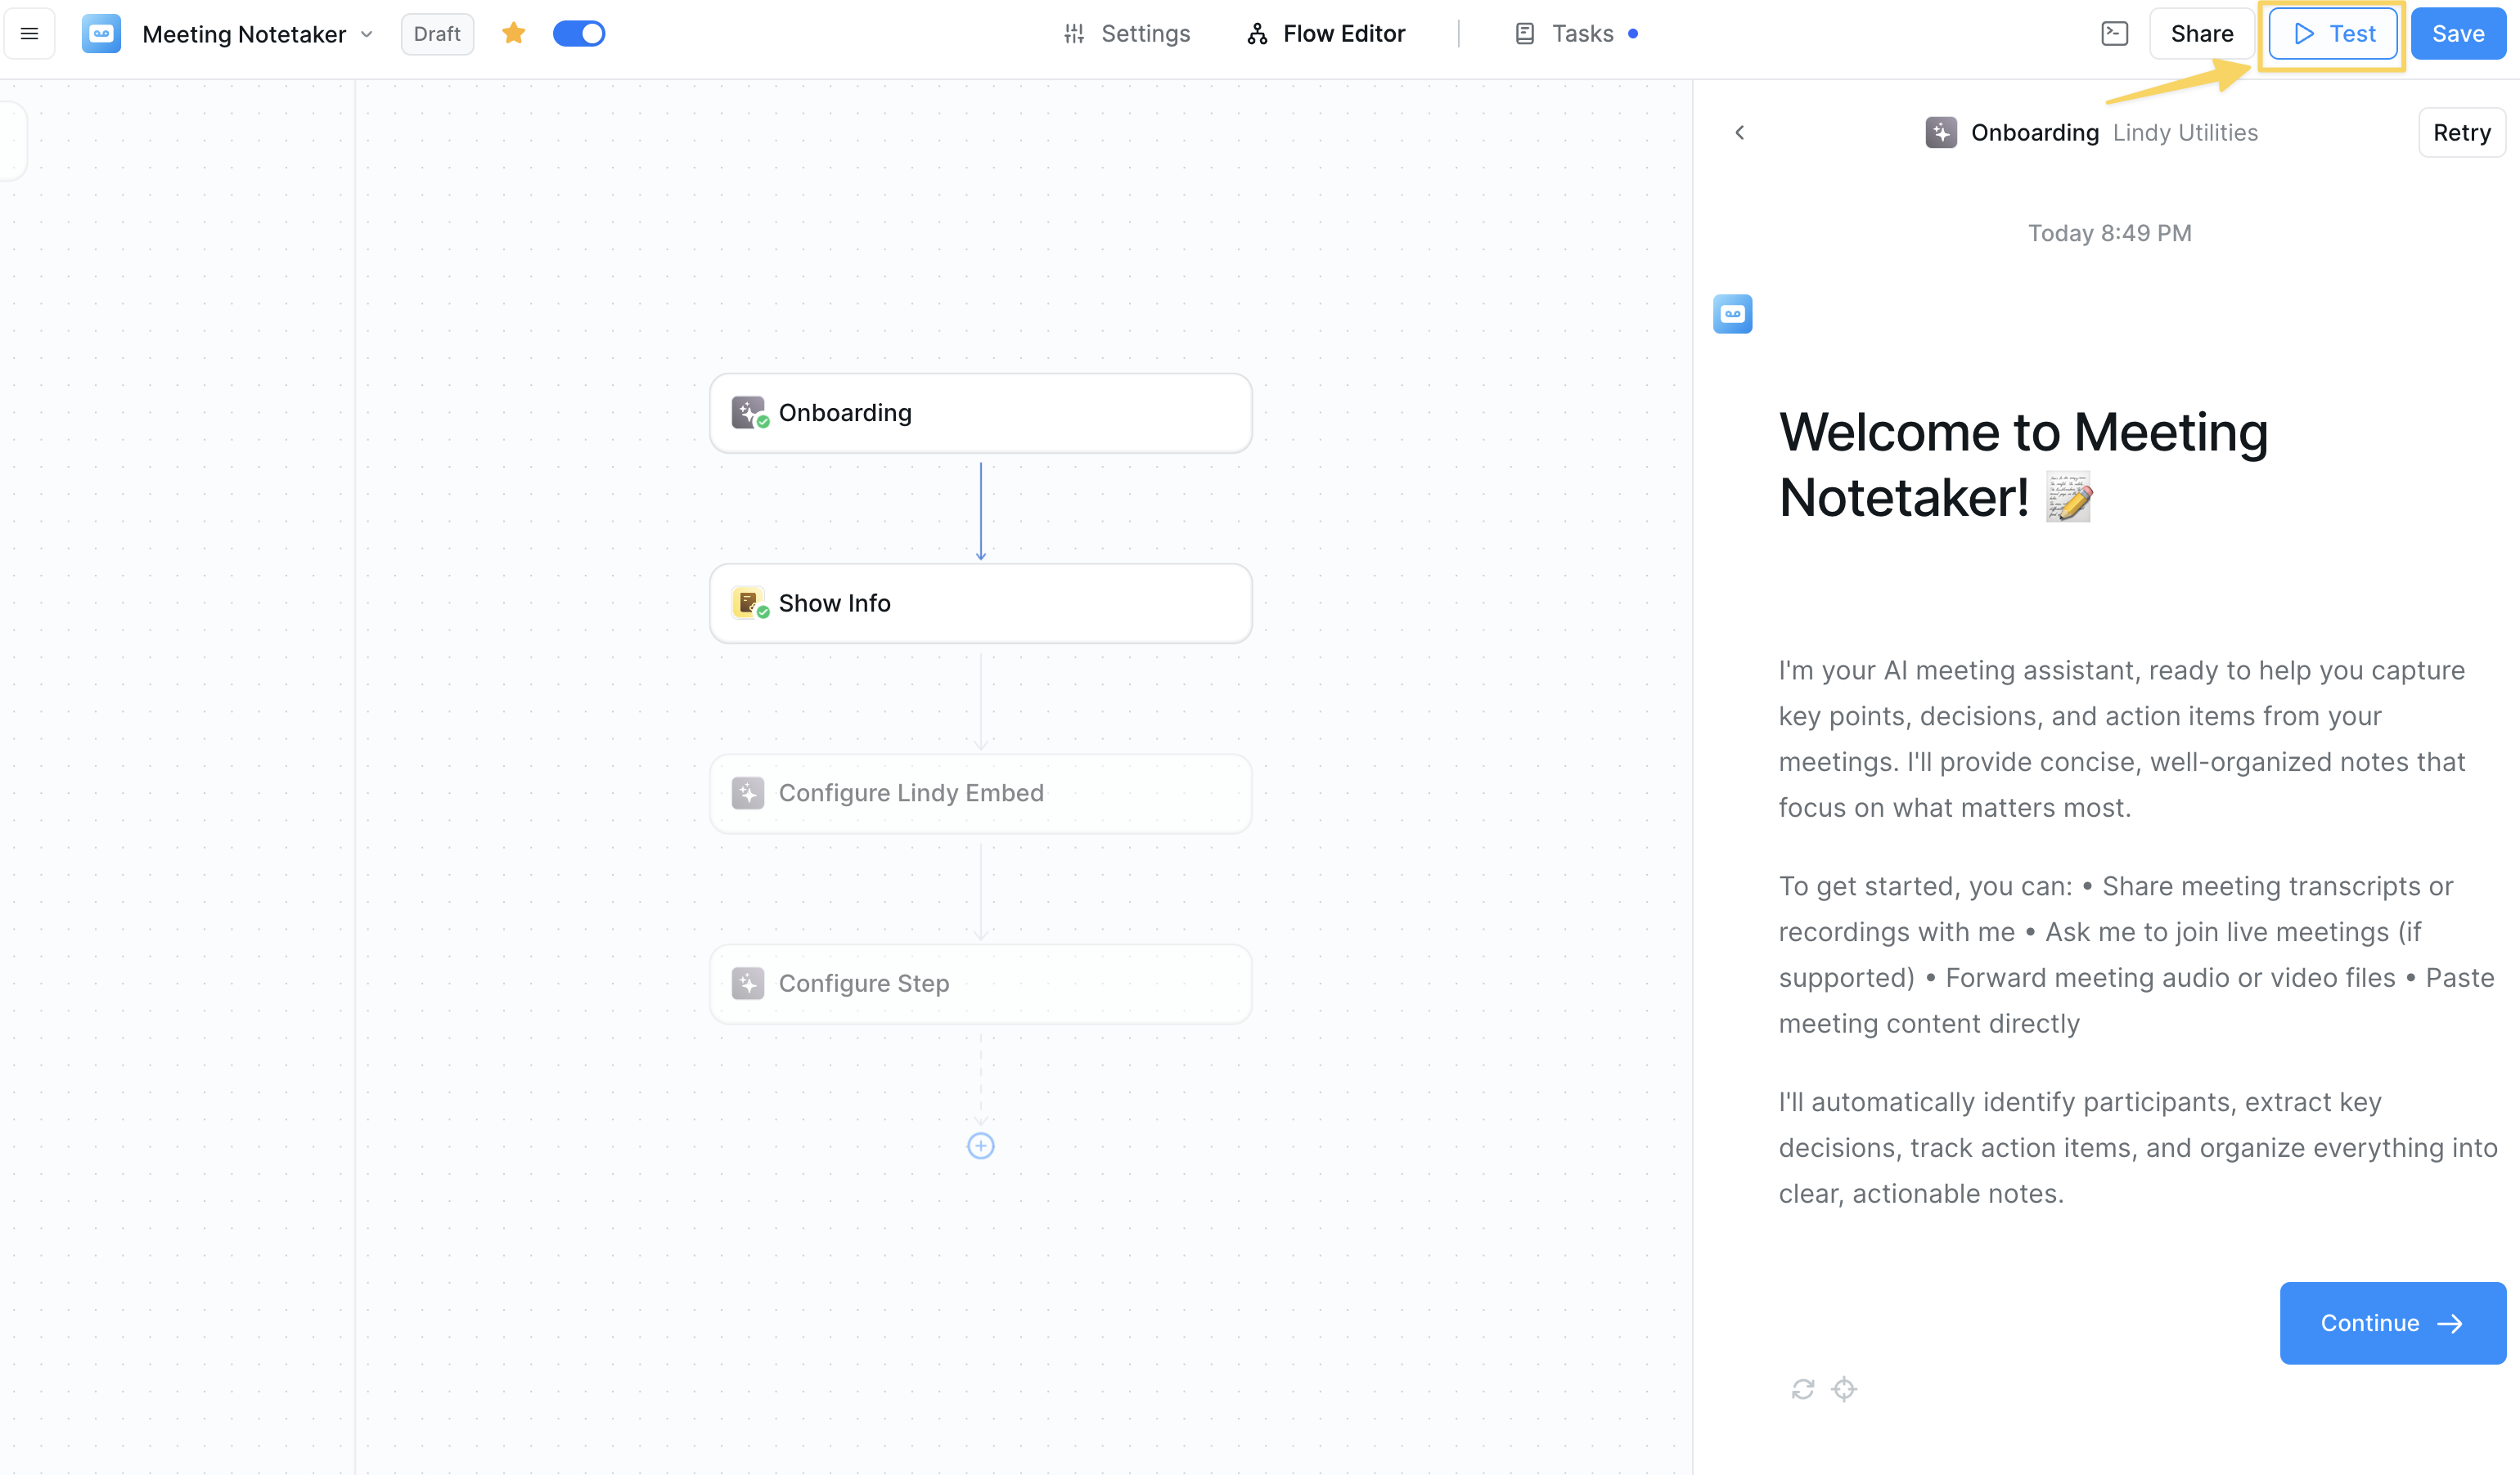The width and height of the screenshot is (2520, 1475).
Task: Click the Onboarding Lindy Utilities icon
Action: 1941,133
